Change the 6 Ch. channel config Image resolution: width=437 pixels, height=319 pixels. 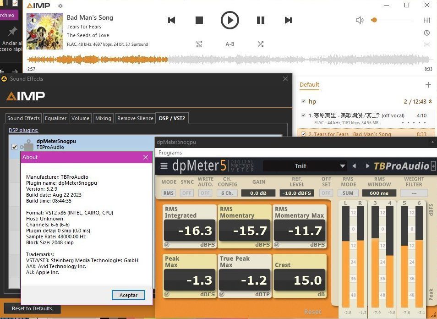[x=227, y=193]
